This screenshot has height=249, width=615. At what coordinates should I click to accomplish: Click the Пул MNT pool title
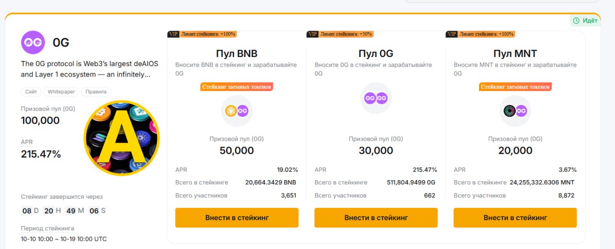coord(515,53)
